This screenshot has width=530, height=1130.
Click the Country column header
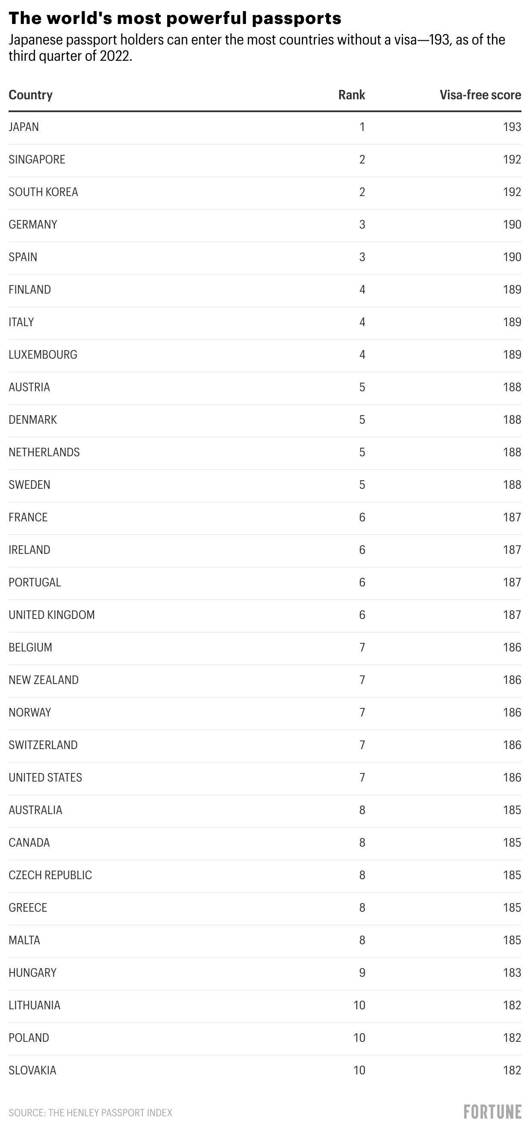[31, 95]
